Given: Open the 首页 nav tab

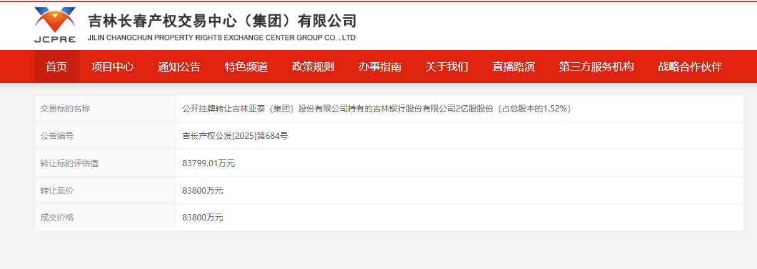Looking at the screenshot, I should (x=57, y=67).
